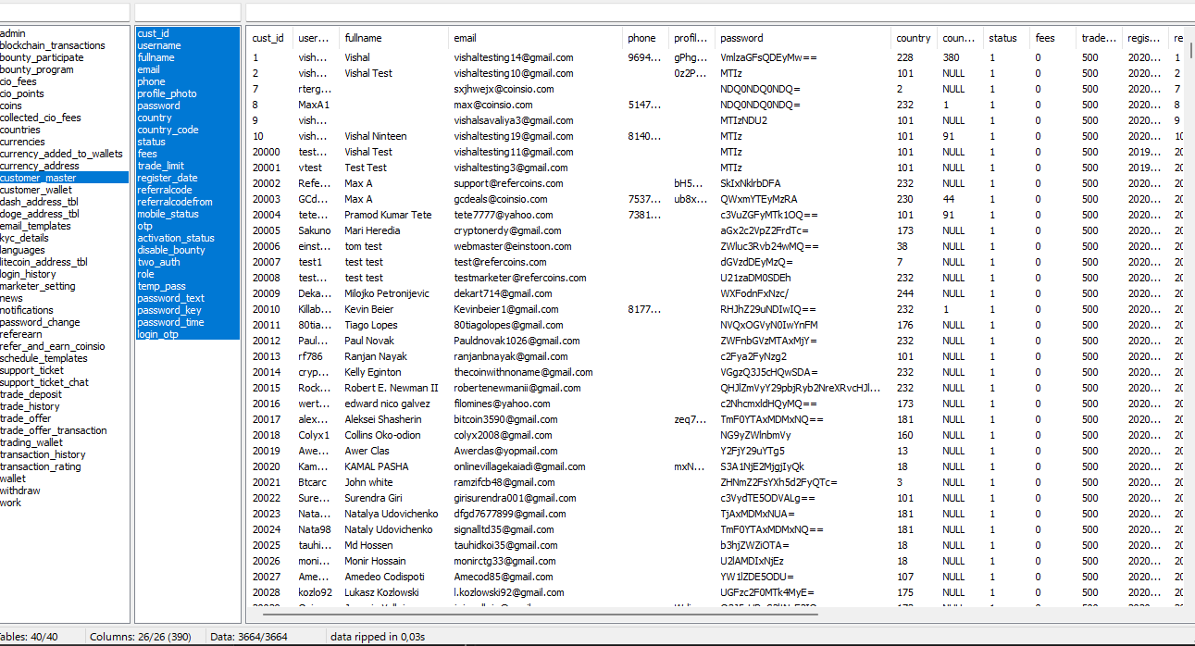Open the blockchain_transactions table
Viewport: 1195px width, 646px height.
[53, 45]
